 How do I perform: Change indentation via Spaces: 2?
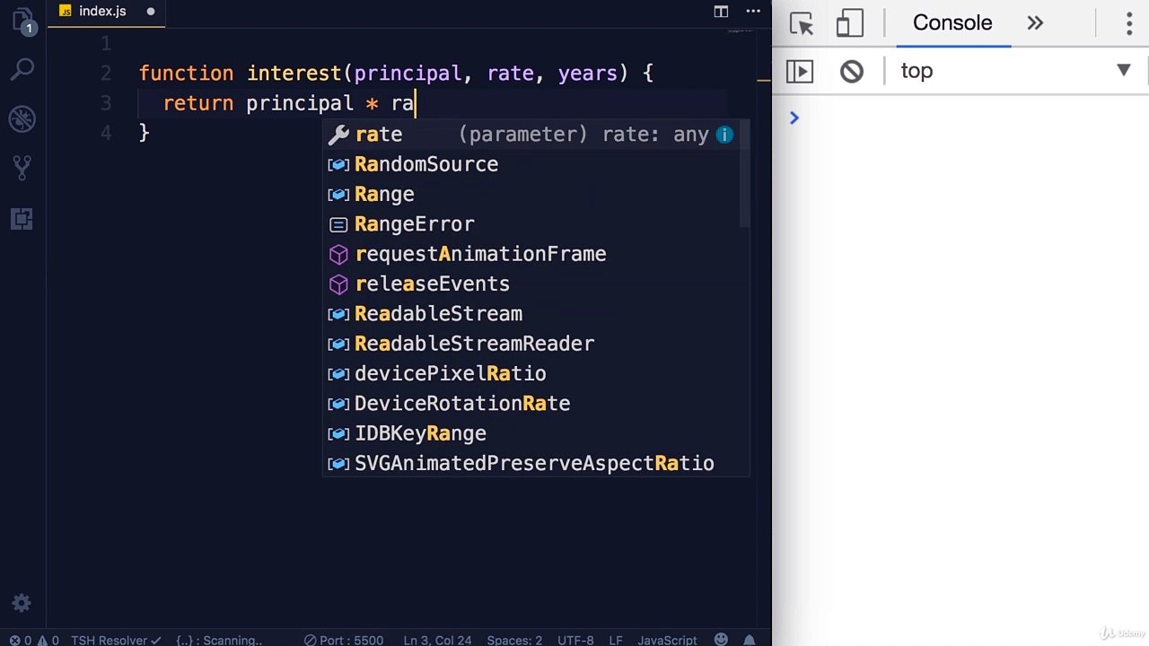click(x=514, y=640)
